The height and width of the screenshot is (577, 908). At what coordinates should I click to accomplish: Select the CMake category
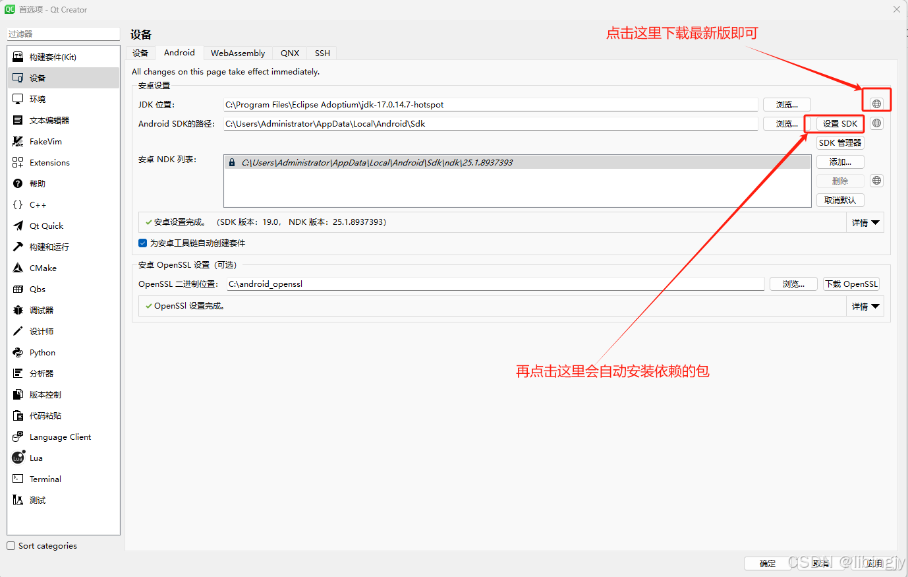(63, 268)
